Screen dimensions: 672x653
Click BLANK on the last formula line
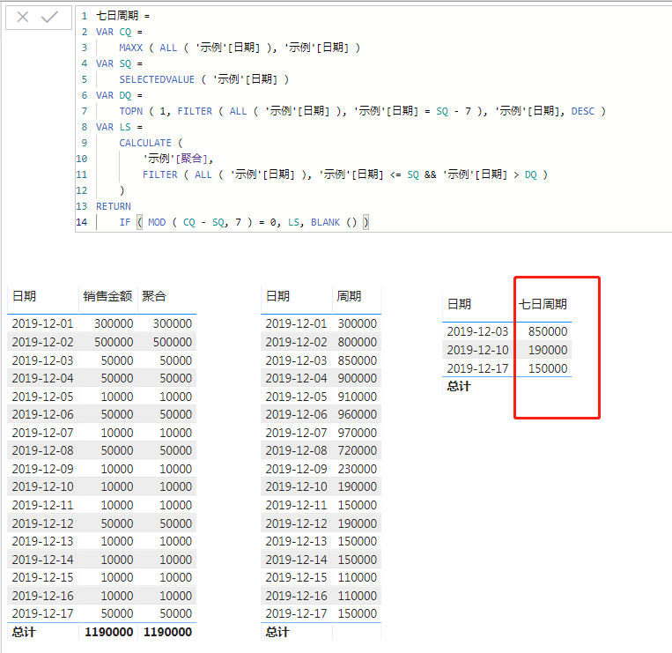point(325,222)
